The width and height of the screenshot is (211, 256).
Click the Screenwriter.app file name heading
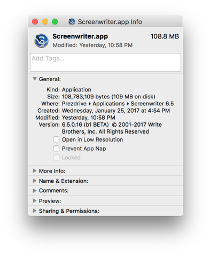tap(80, 36)
